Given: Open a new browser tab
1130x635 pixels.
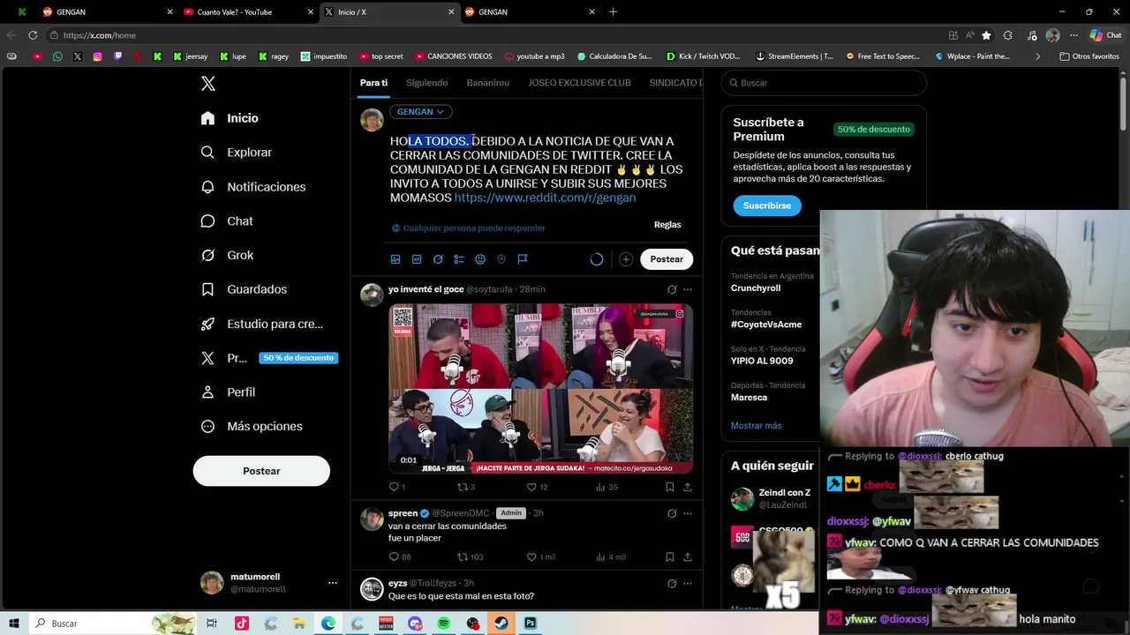Looking at the screenshot, I should [x=613, y=12].
